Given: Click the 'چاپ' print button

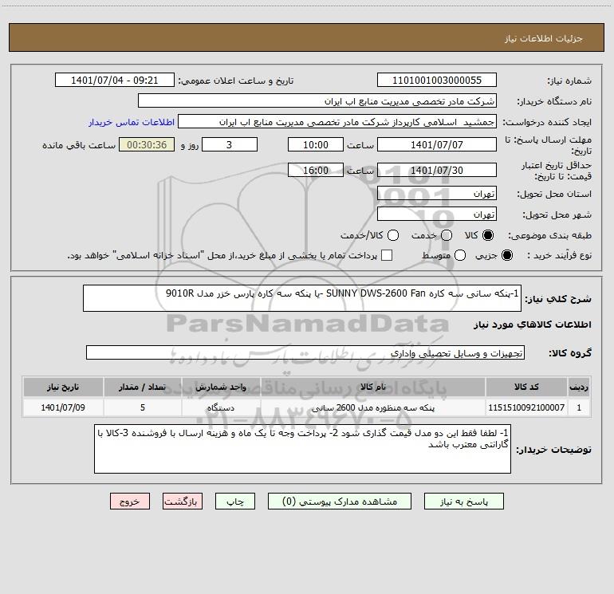Looking at the screenshot, I should pyautogui.click(x=235, y=502).
